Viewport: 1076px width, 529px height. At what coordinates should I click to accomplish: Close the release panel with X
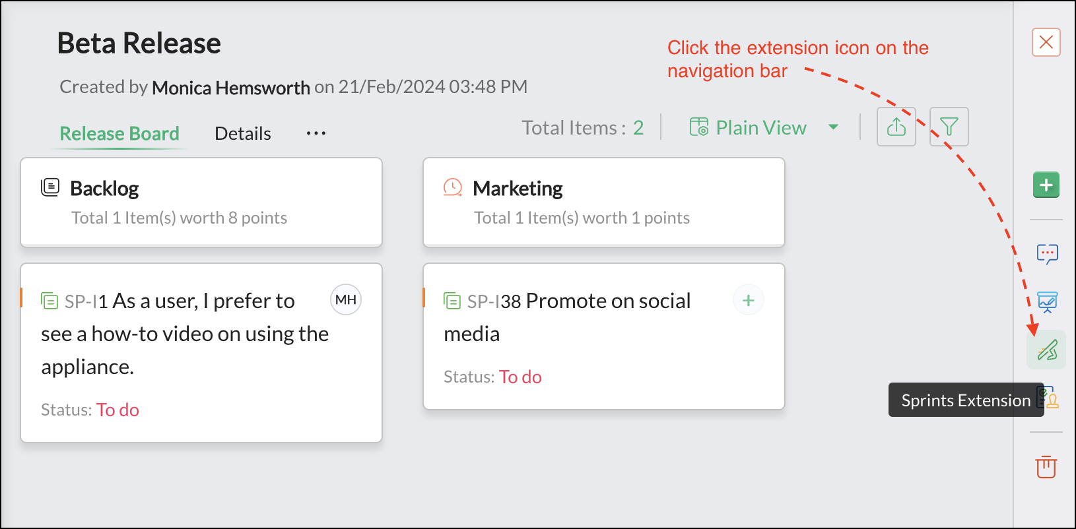[x=1046, y=42]
